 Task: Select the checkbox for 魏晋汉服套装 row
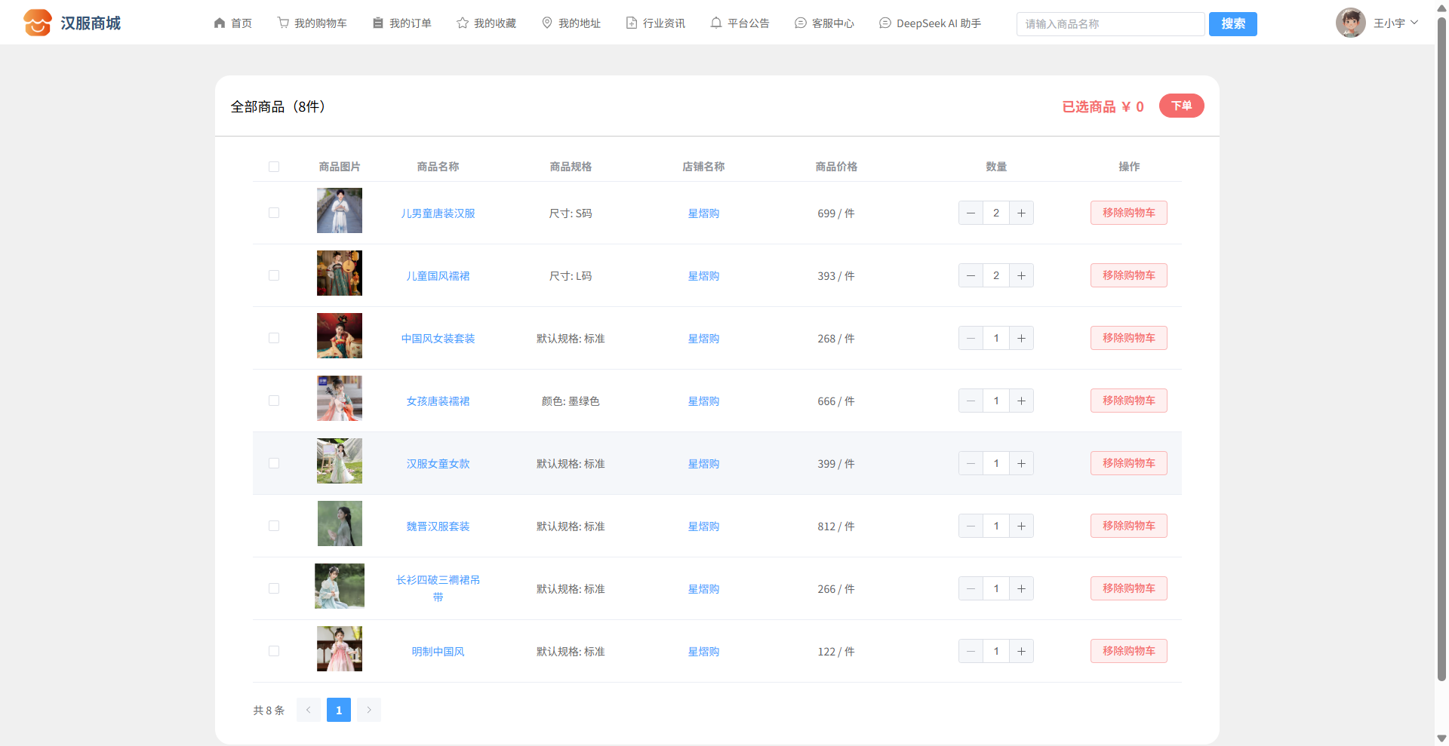(274, 526)
